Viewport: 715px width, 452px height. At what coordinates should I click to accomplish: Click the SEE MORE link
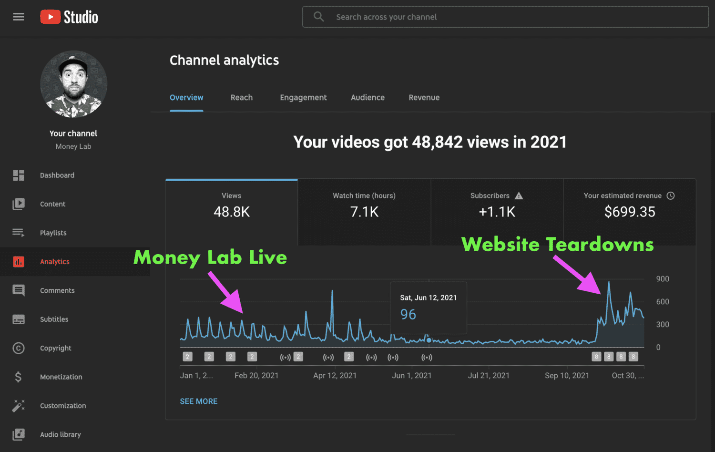point(199,401)
